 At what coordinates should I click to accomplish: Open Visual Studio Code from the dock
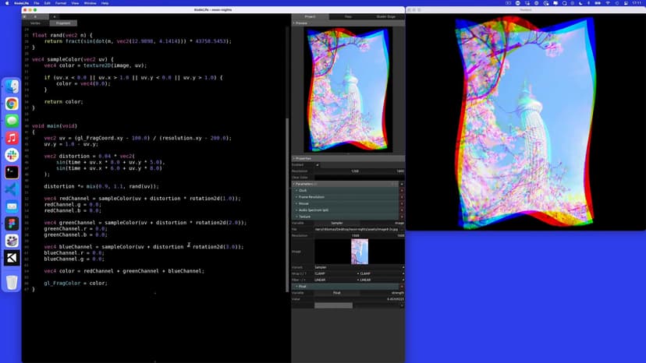[12, 189]
